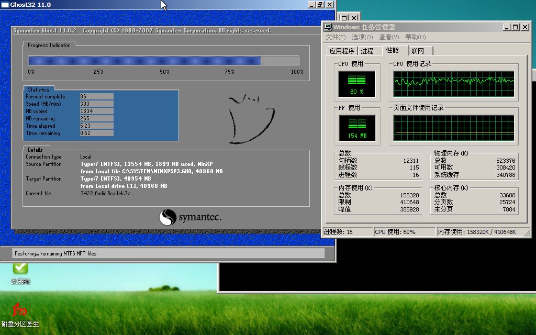Click the Symantec logo in Ghost window
536x335 pixels.
click(190, 217)
